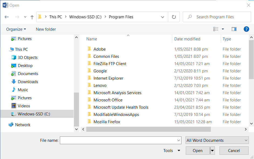
Task: Select the ModifiableWindowsApps folder name
Action: (x=116, y=115)
